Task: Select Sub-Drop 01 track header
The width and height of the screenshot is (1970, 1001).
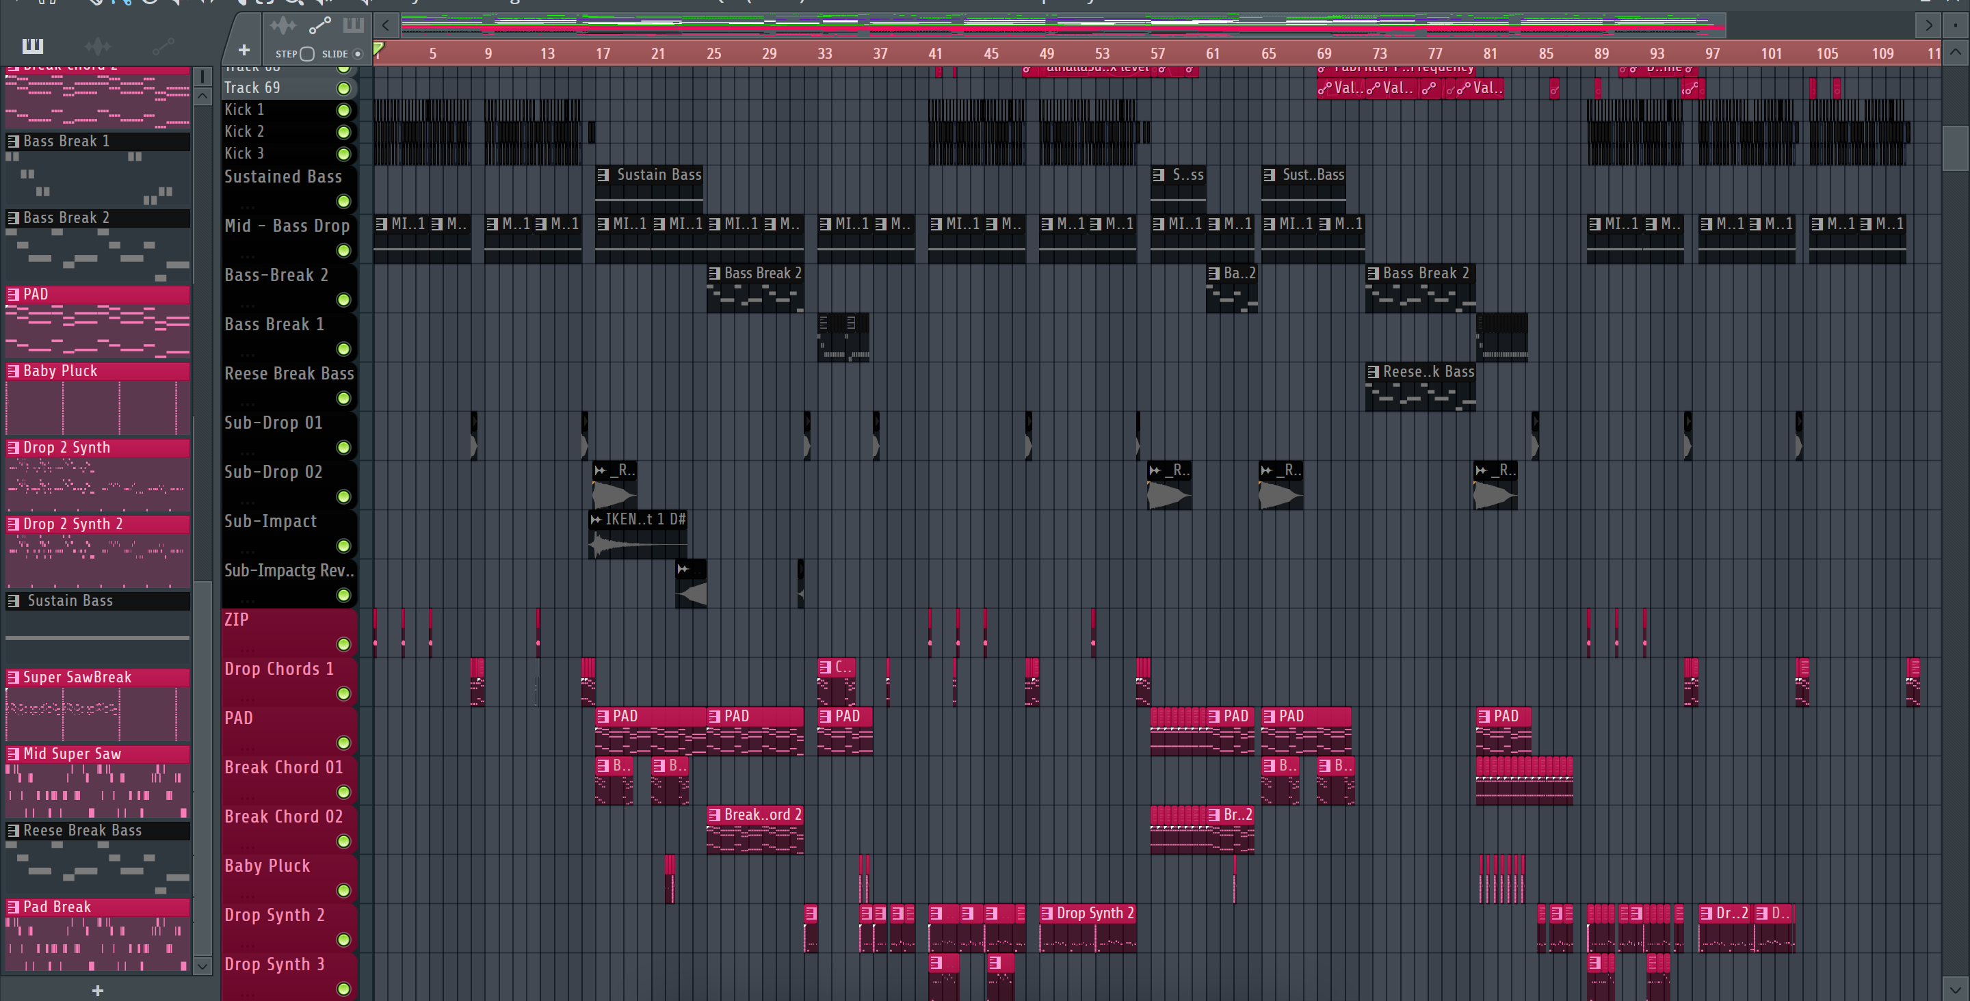Action: (x=289, y=436)
